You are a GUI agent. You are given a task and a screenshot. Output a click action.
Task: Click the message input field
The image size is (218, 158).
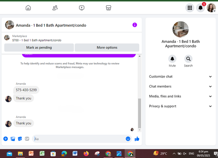point(80,139)
